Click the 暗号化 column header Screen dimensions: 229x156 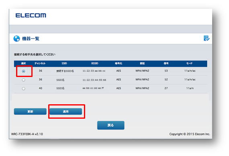point(119,63)
